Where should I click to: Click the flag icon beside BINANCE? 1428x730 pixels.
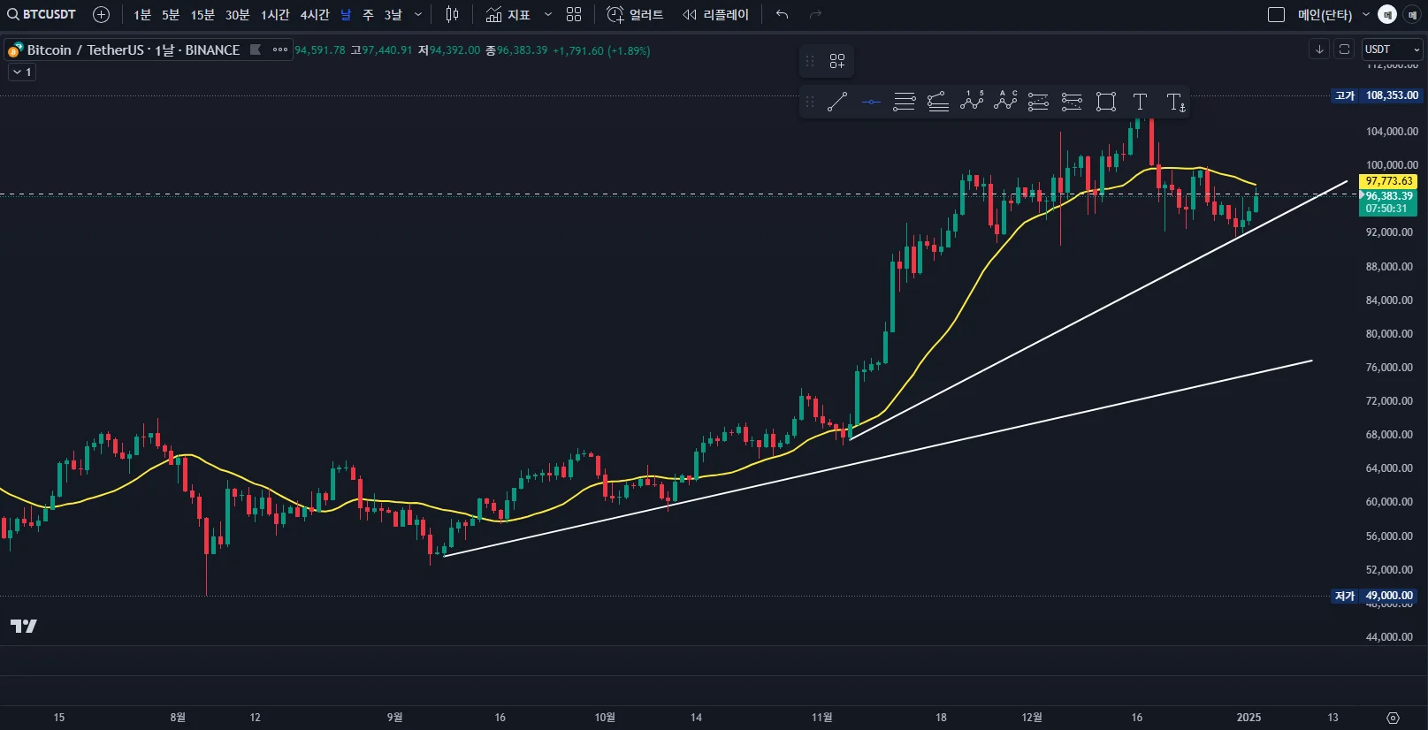256,49
